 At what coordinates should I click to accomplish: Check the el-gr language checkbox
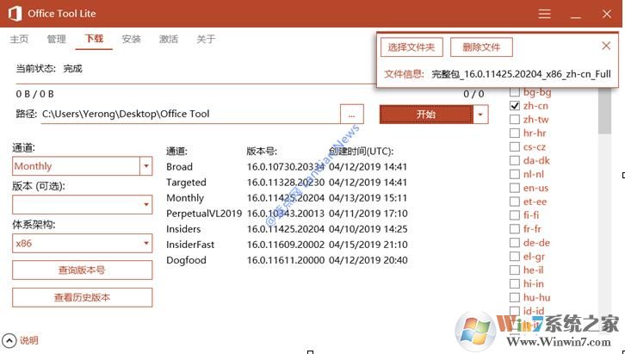pos(515,256)
